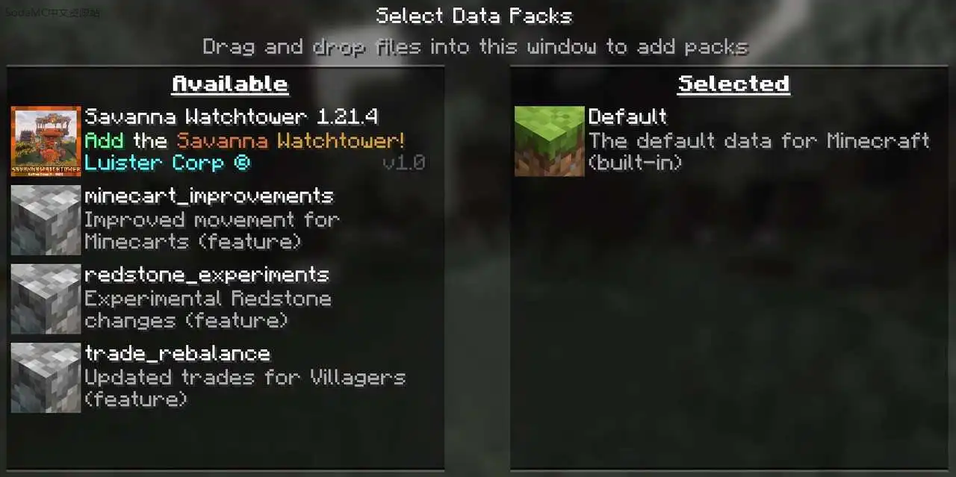Screen dimensions: 956x477
Task: Click the Default grass block icon
Action: click(x=550, y=141)
